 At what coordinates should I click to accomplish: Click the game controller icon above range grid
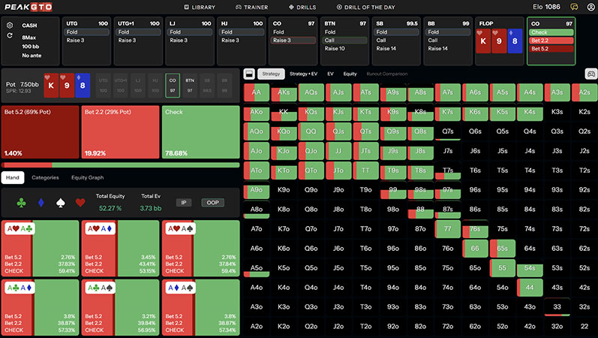click(x=590, y=74)
